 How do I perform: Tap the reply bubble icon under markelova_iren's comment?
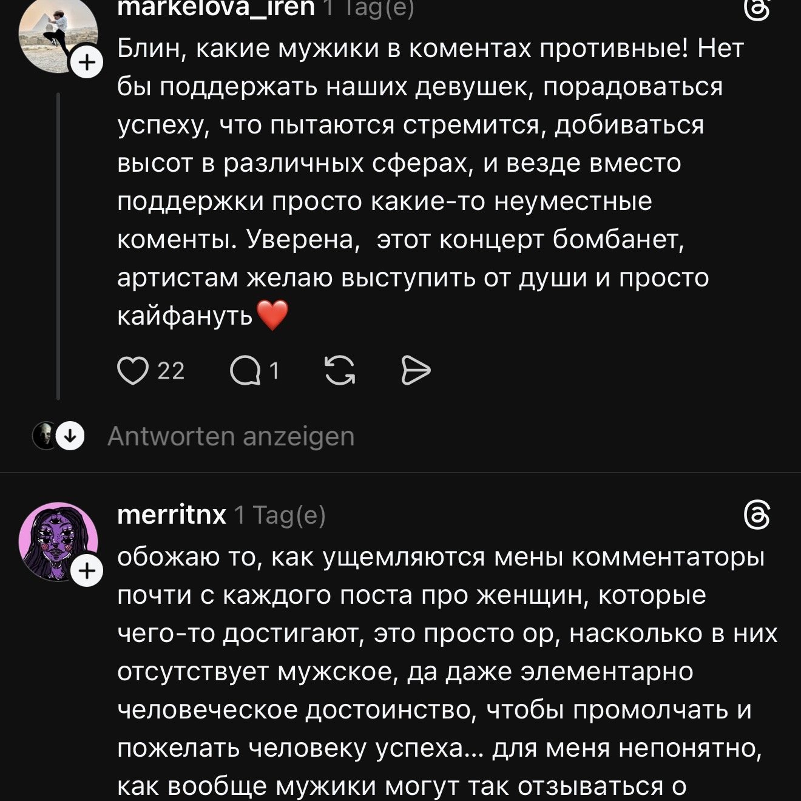245,371
